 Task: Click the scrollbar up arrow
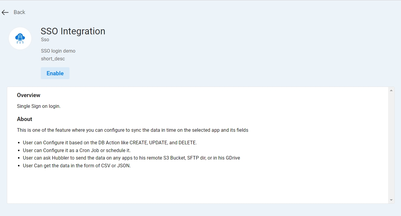391,90
